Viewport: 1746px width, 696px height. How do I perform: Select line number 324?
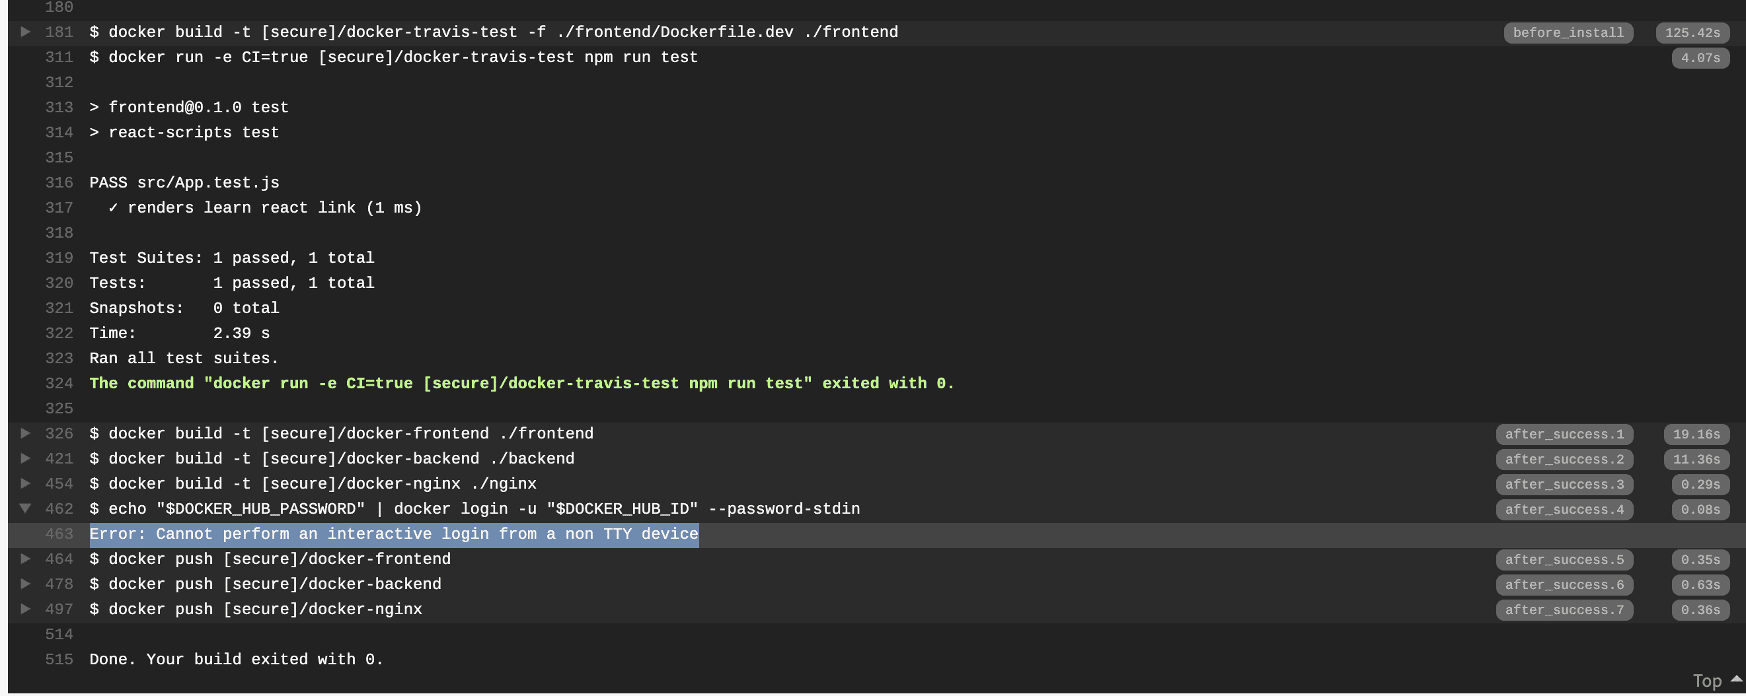(59, 383)
